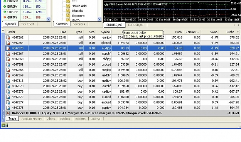Click the buy order icon for 4847276

8,91
